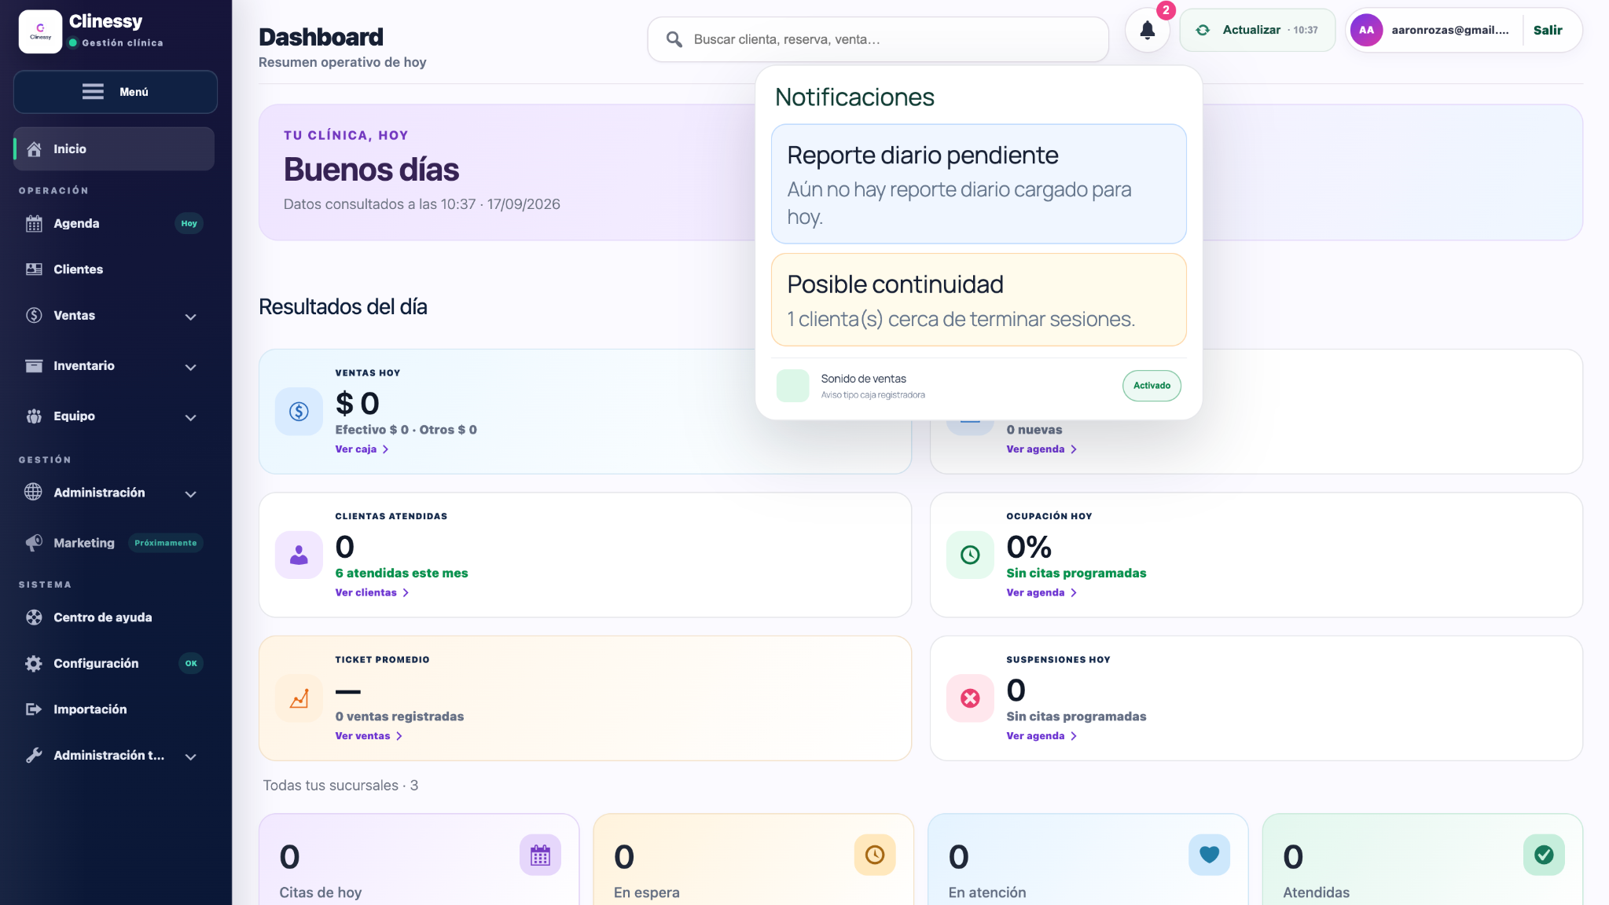Expand the Administración submenu chevron
Image resolution: width=1609 pixels, height=905 pixels.
click(190, 493)
